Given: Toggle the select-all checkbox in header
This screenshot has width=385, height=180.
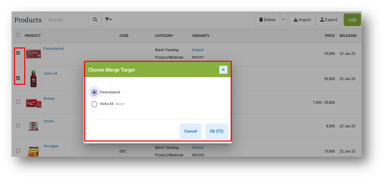Looking at the screenshot, I should tap(18, 35).
